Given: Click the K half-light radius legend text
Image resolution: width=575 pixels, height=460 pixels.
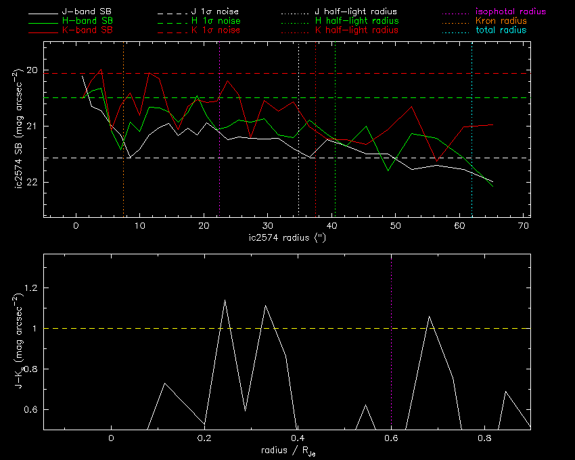Looking at the screenshot, I should coord(356,30).
